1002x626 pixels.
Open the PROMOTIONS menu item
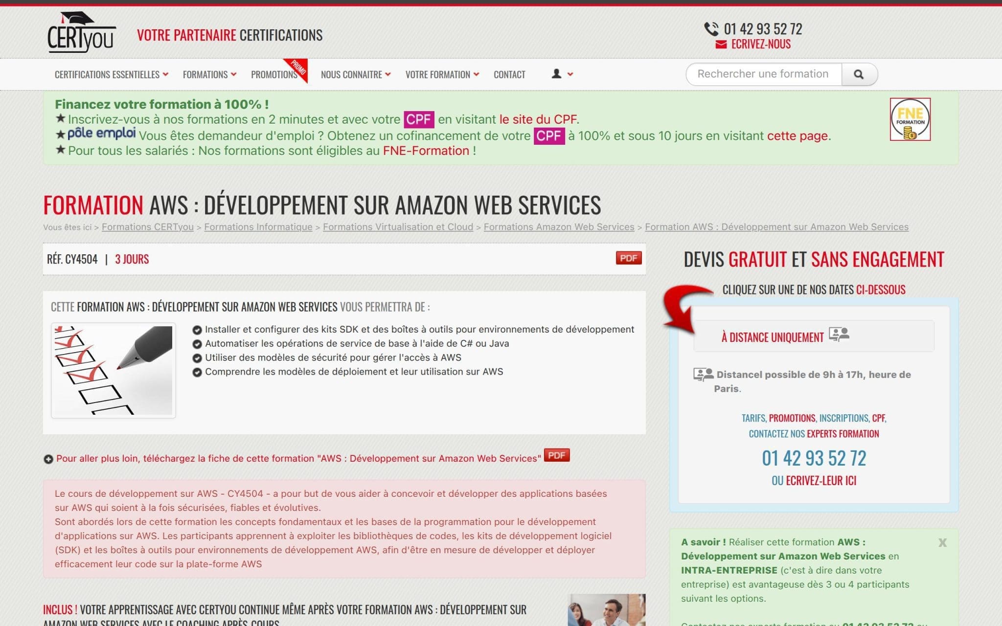274,74
